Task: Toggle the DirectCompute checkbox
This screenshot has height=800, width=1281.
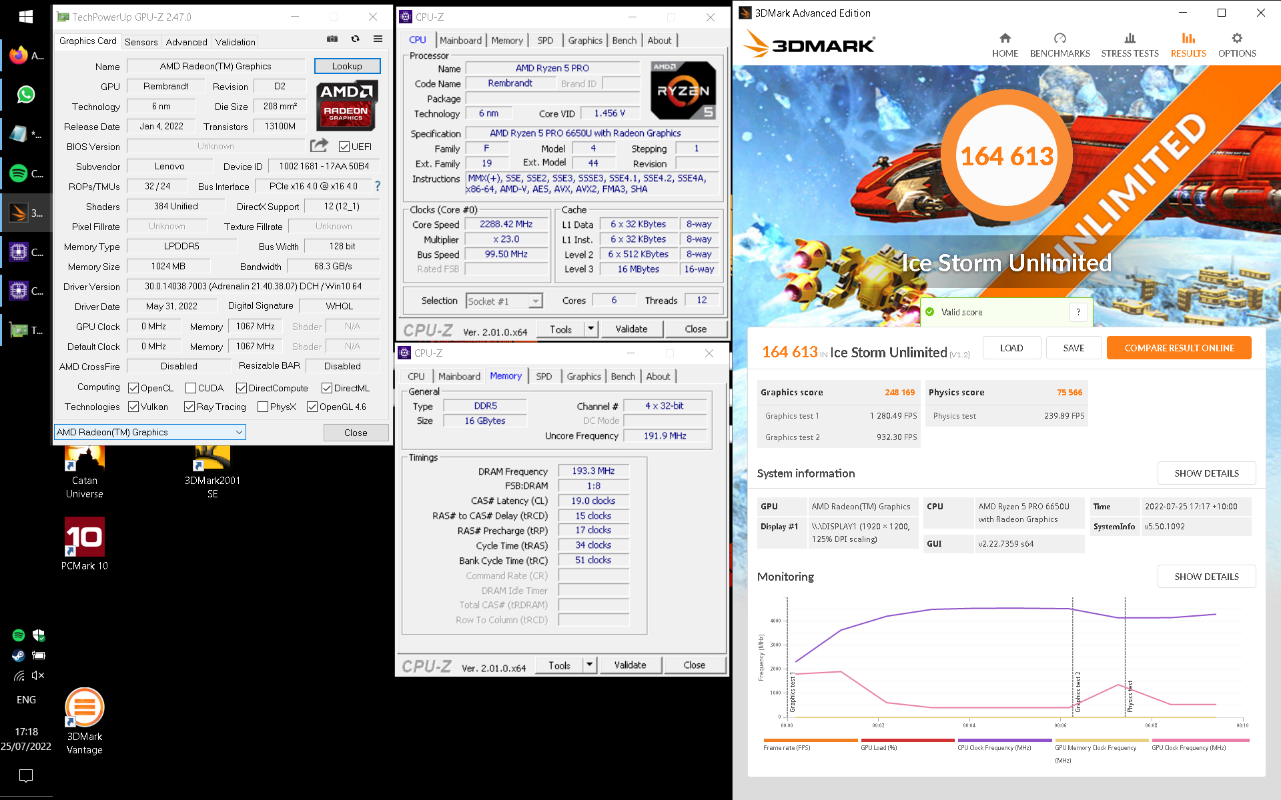Action: 242,388
